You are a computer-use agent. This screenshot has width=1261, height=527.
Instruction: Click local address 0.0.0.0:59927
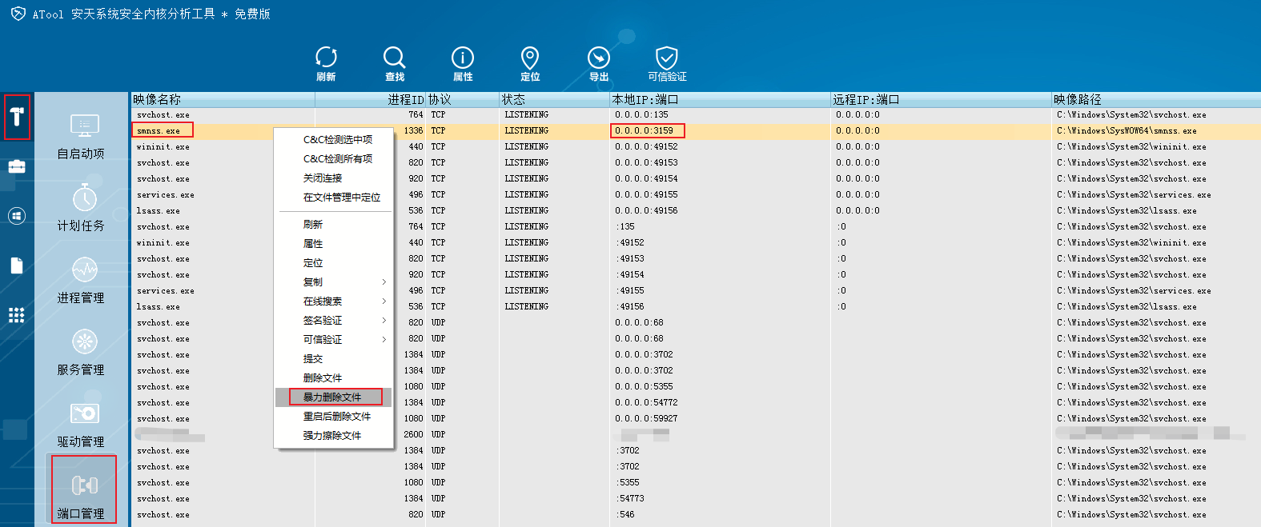(x=646, y=419)
